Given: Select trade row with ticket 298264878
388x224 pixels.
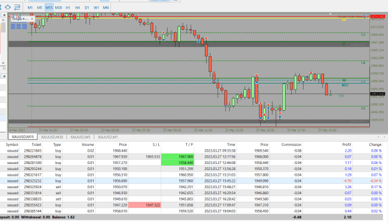Looking at the screenshot, I should [x=191, y=157].
